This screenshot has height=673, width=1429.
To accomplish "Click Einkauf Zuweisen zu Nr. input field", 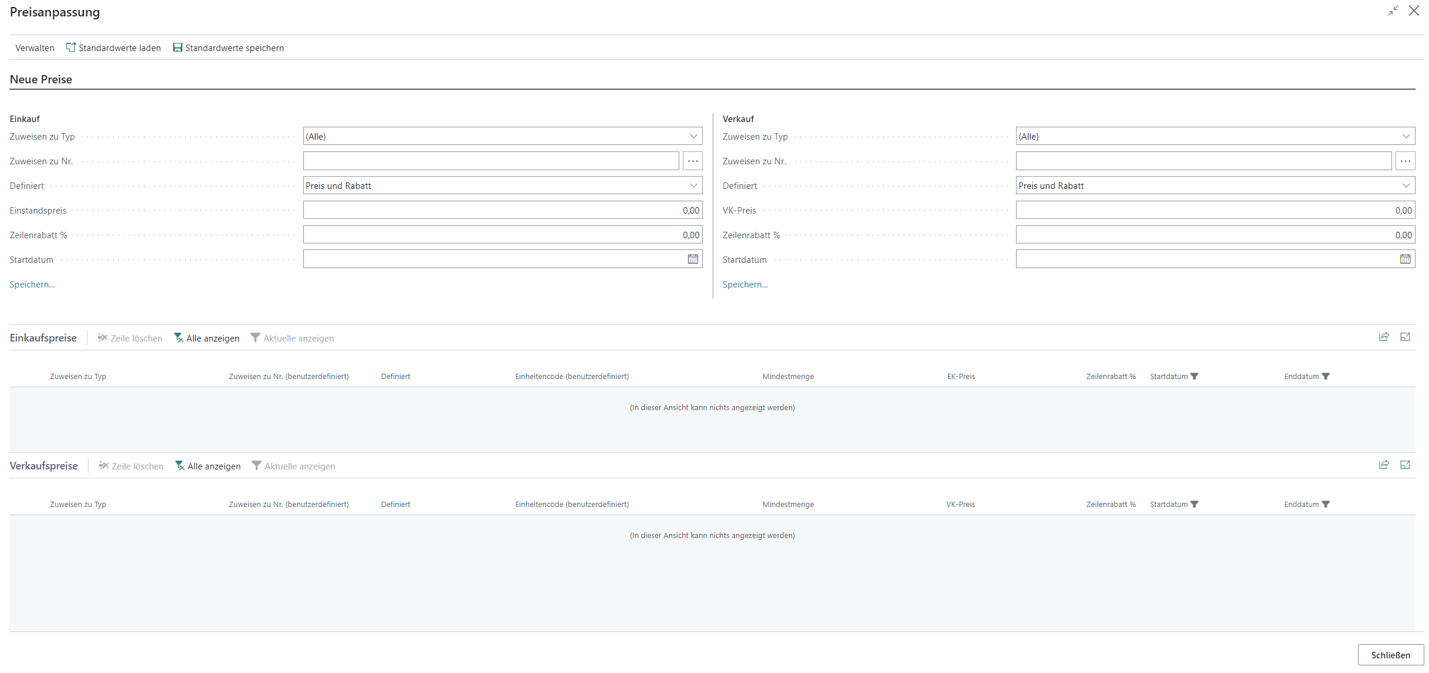I will (491, 161).
